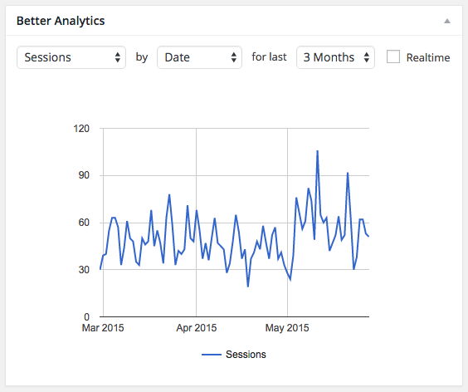Screen dimensions: 468x392
Task: Click the Better Analytics widget title
Action: pos(61,21)
